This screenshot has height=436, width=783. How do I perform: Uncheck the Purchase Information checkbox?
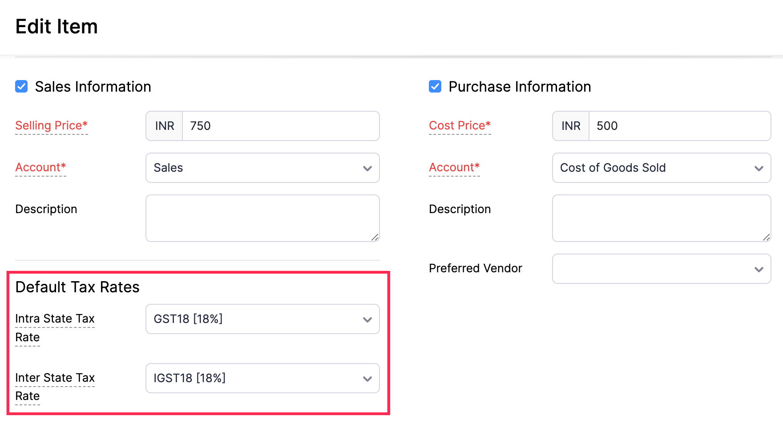(x=435, y=86)
